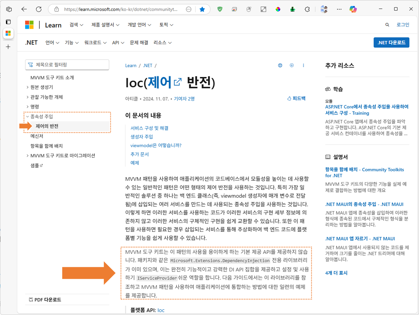Open vertical tabs toggle icon
Screen dimensions: 419x315
point(8,22)
